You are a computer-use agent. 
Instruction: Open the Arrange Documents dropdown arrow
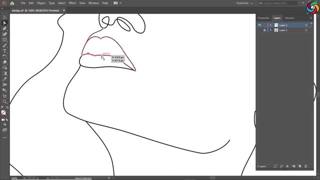tap(120, 3)
